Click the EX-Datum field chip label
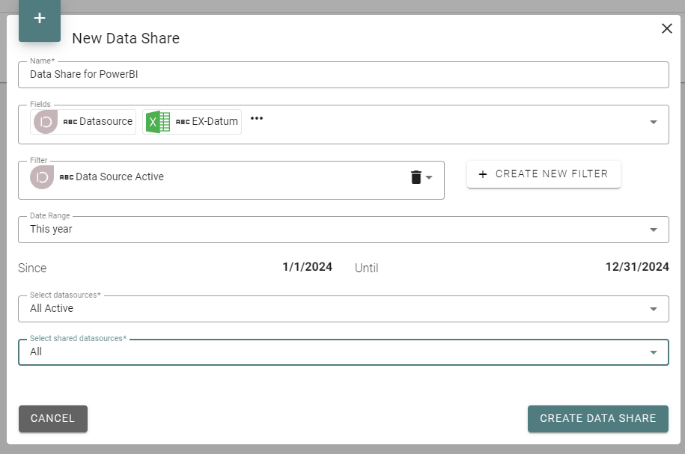This screenshot has width=685, height=454. coord(214,121)
